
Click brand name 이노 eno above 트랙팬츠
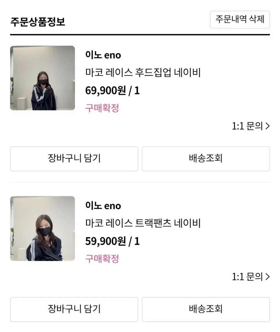pos(103,206)
